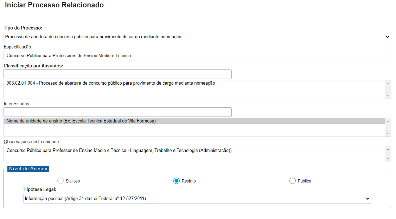Select the Restrito radio button

(x=177, y=181)
